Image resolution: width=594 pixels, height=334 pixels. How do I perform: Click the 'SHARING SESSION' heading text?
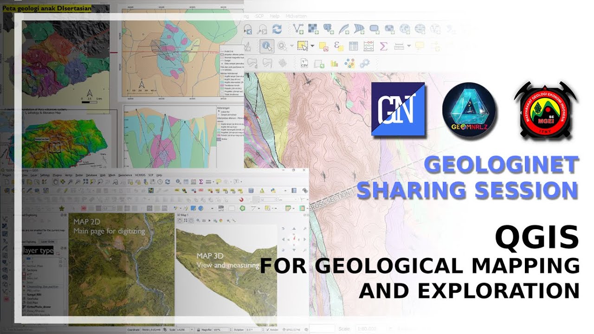point(468,190)
